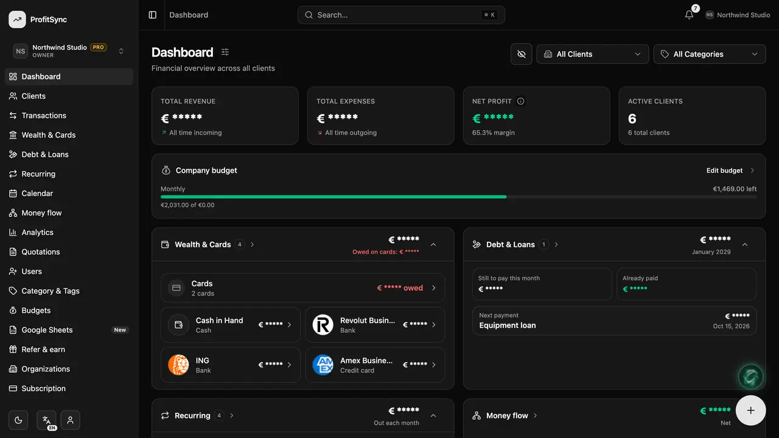The width and height of the screenshot is (779, 438).
Task: Navigate to Google Sheets in sidebar
Action: click(x=69, y=330)
